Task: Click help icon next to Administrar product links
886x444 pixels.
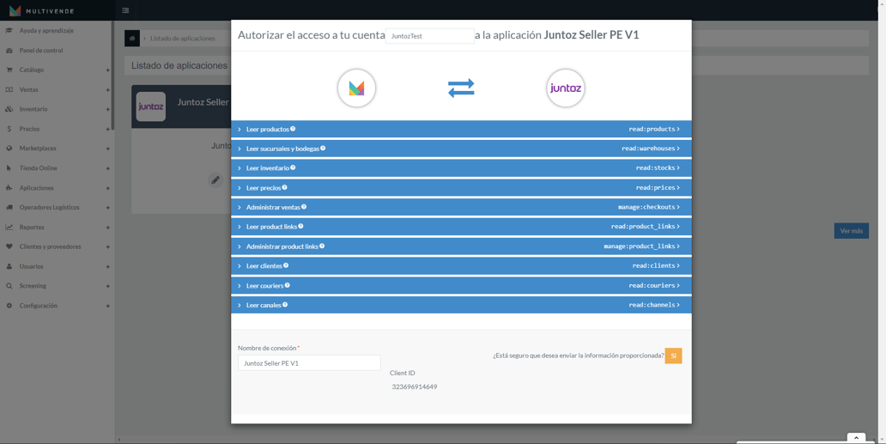Action: pos(321,246)
